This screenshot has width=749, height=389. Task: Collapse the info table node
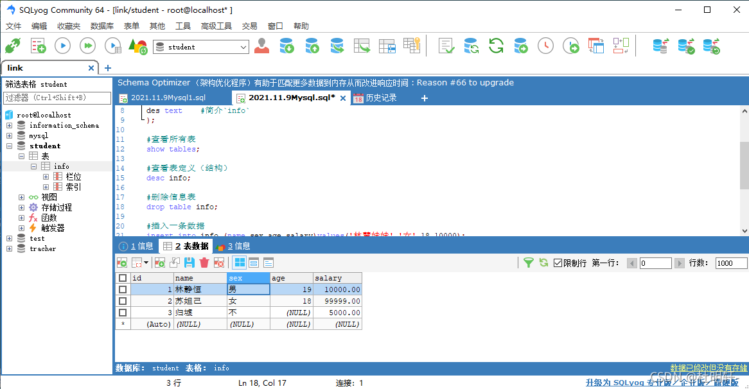tap(33, 167)
